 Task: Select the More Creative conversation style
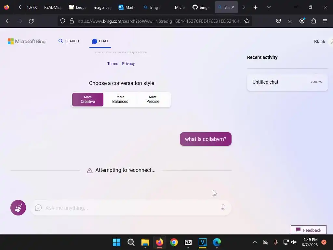pyautogui.click(x=88, y=100)
